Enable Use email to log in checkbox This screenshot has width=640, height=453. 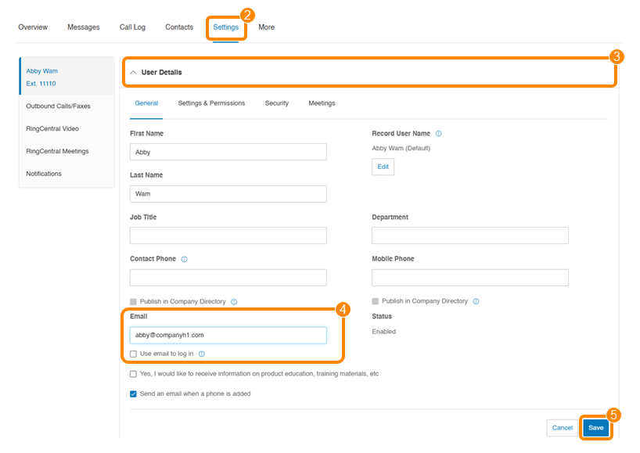pos(134,354)
